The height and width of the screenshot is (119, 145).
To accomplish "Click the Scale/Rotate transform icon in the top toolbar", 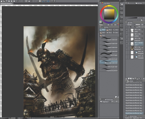I will (31, 1).
